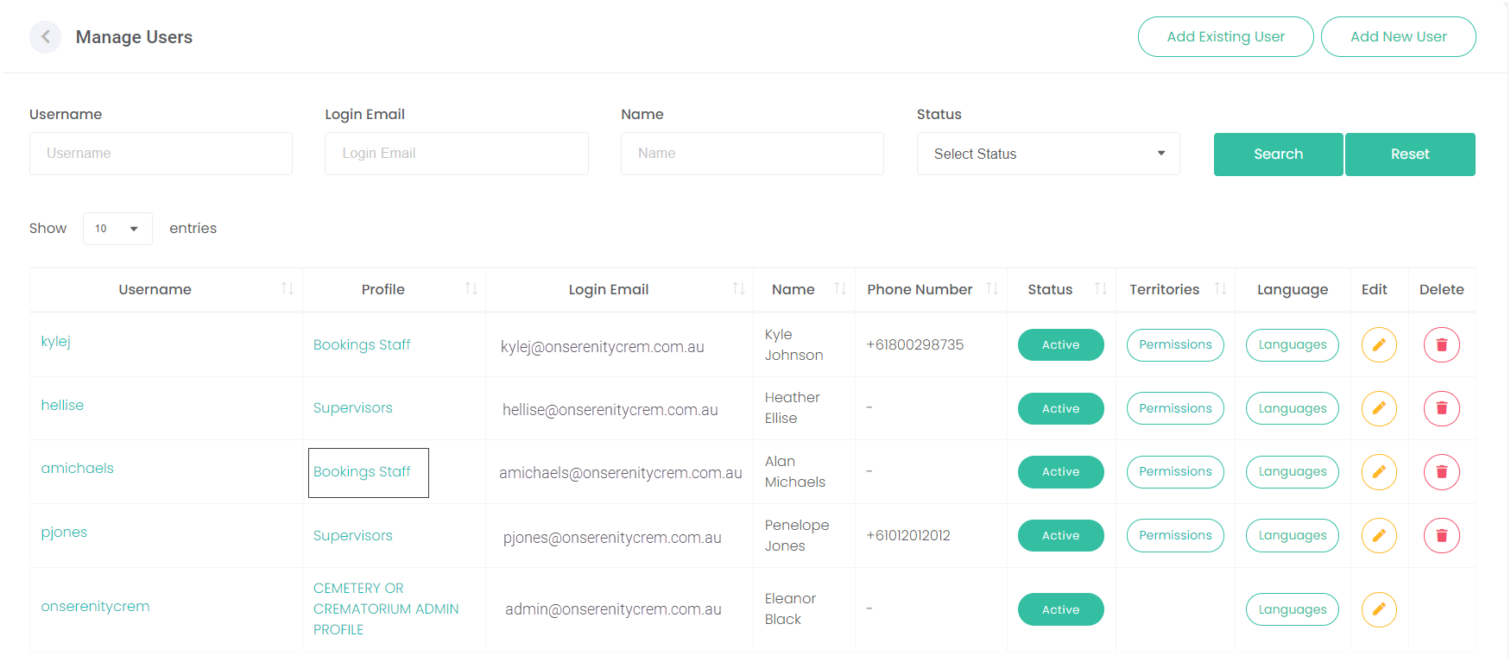1511x662 pixels.
Task: Click the Add New User button
Action: pos(1399,37)
